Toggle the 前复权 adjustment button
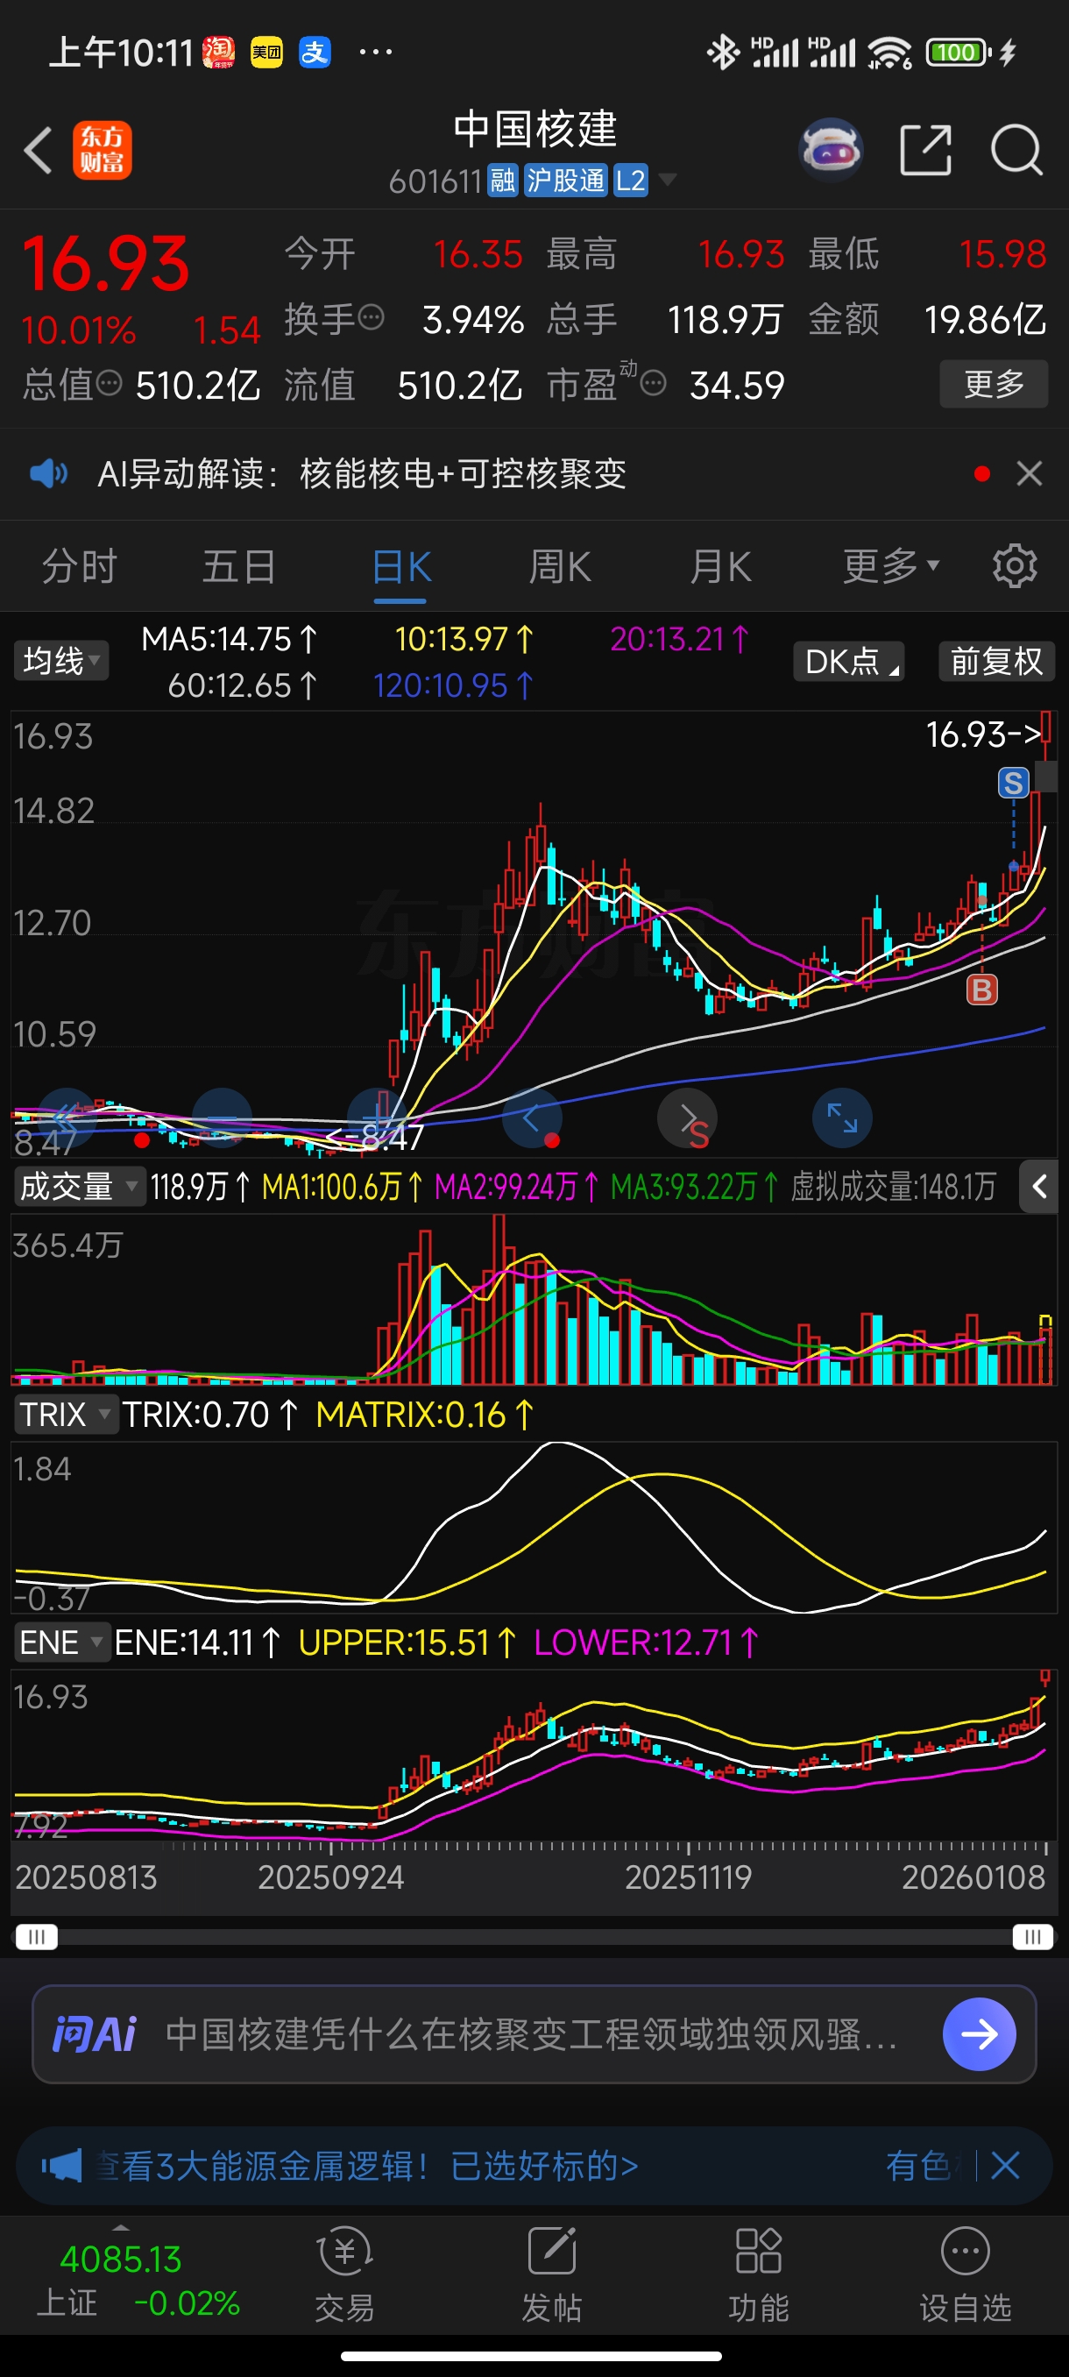1069x2377 pixels. click(x=996, y=661)
